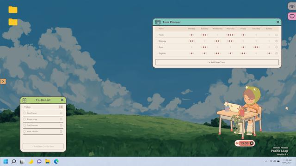Add a Math session on Wednesday
296x166 pixels.
coord(217,35)
